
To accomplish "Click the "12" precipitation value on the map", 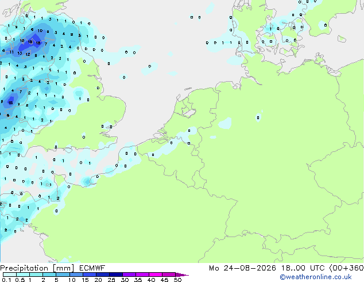I will 28,54.
